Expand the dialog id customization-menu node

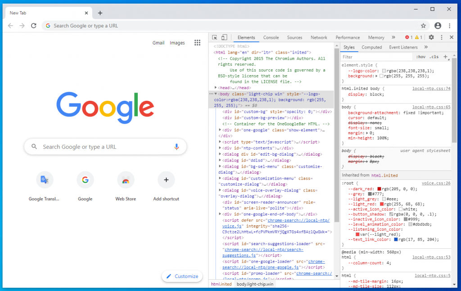point(220,178)
